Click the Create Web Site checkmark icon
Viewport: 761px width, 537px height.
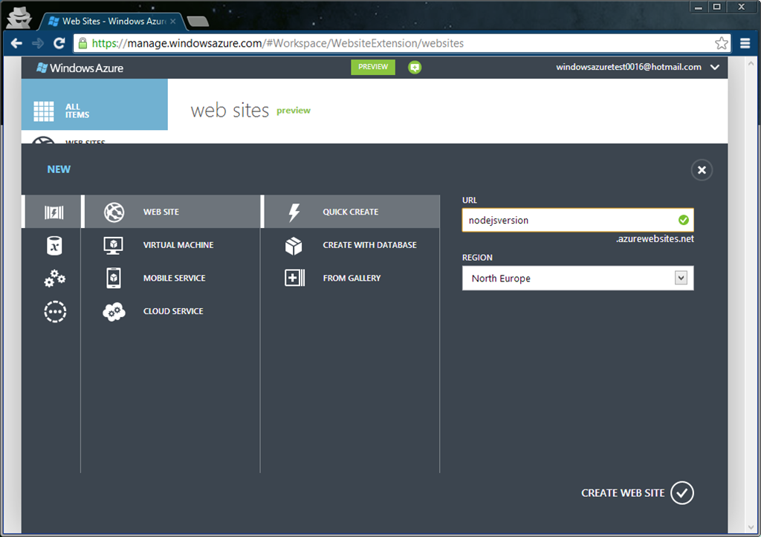tap(681, 493)
